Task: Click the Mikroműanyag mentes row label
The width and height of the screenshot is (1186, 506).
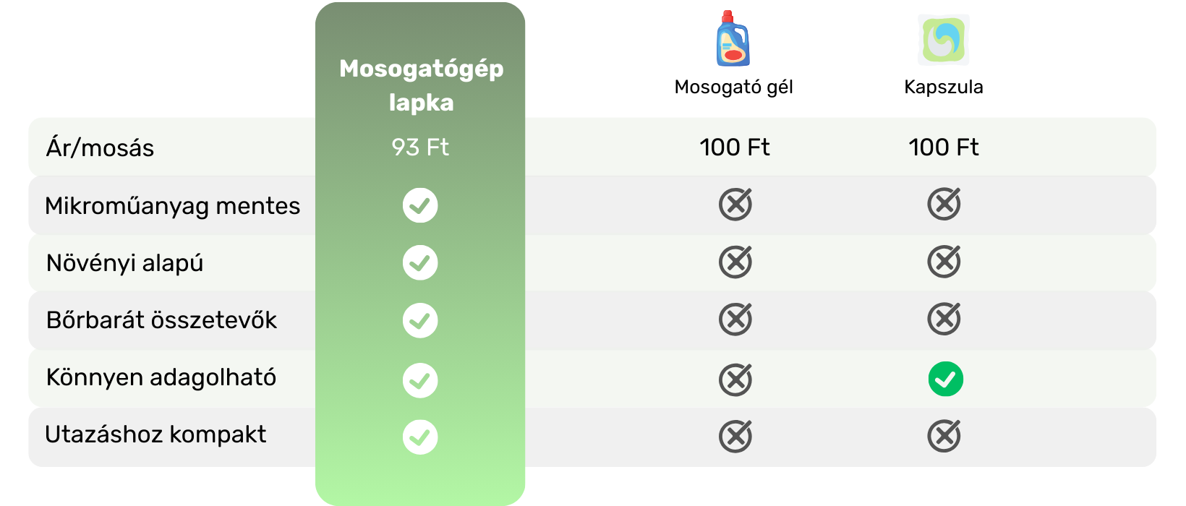Action: pyautogui.click(x=172, y=206)
